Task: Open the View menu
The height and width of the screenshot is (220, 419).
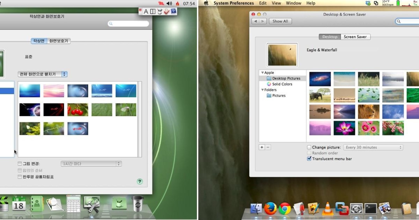Action: click(x=276, y=3)
